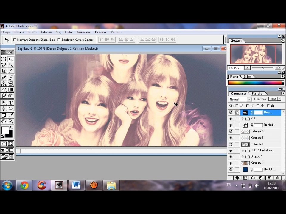Toggle lock transparent pixels checkbox
286x214 pixels.
(237, 106)
